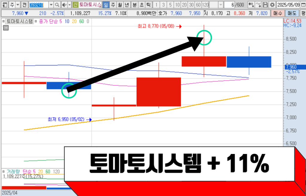Click the partially visible 평 button
This screenshot has width=306, height=196.
click(303, 13)
